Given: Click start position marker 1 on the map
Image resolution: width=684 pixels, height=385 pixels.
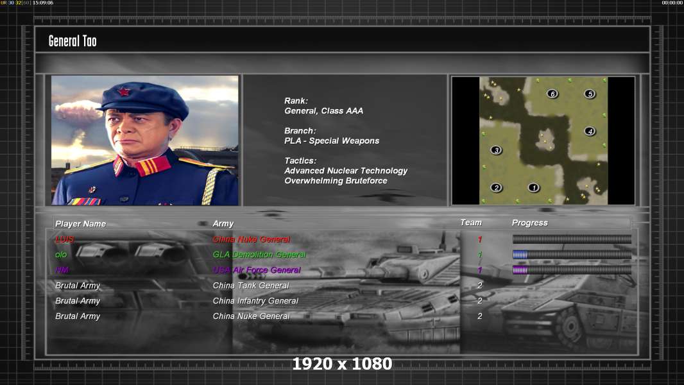Looking at the screenshot, I should click(533, 187).
